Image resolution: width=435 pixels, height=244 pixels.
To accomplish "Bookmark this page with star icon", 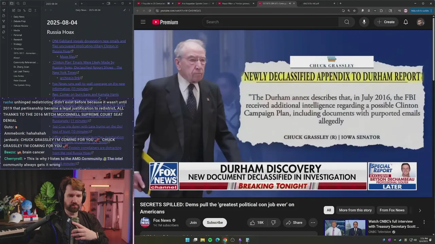I will point(354,11).
